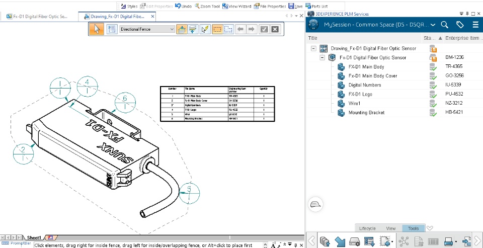The height and width of the screenshot is (248, 483).
Task: Click the tag icon in PLM header
Action: (460, 25)
